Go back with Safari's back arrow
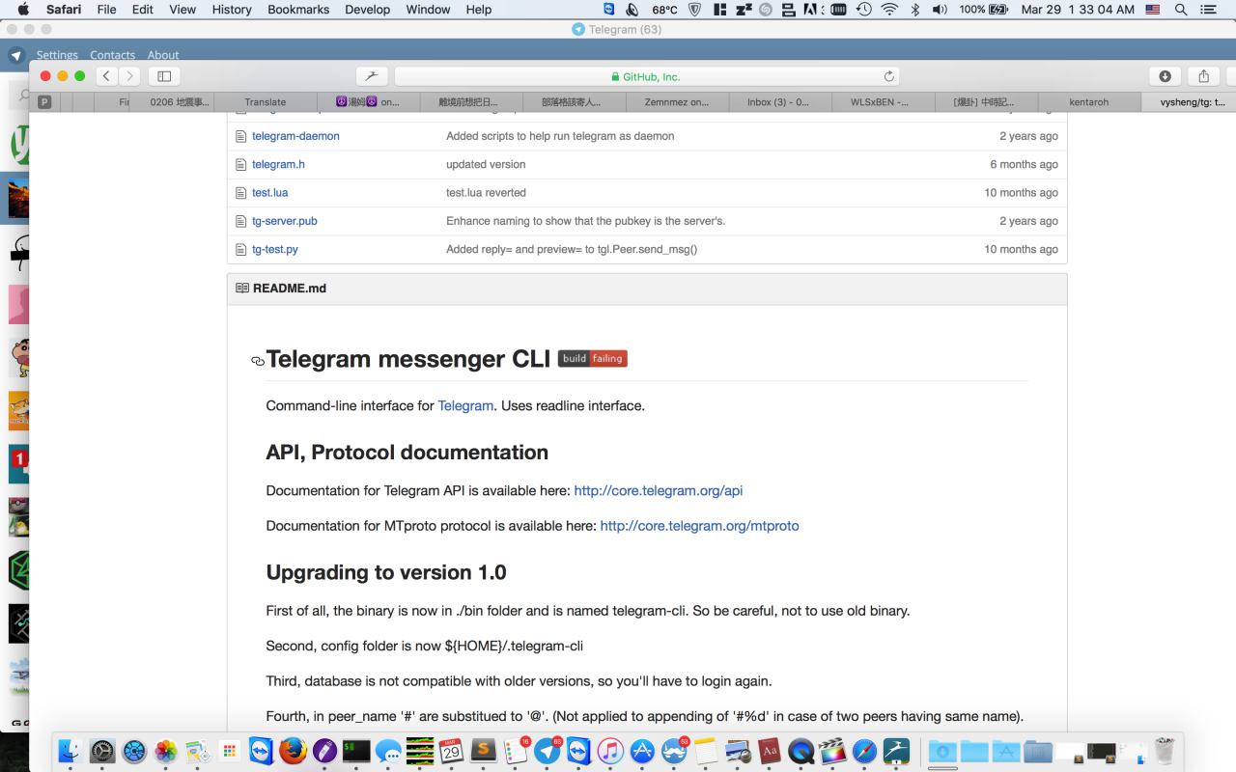Image resolution: width=1236 pixels, height=772 pixels. 106,76
